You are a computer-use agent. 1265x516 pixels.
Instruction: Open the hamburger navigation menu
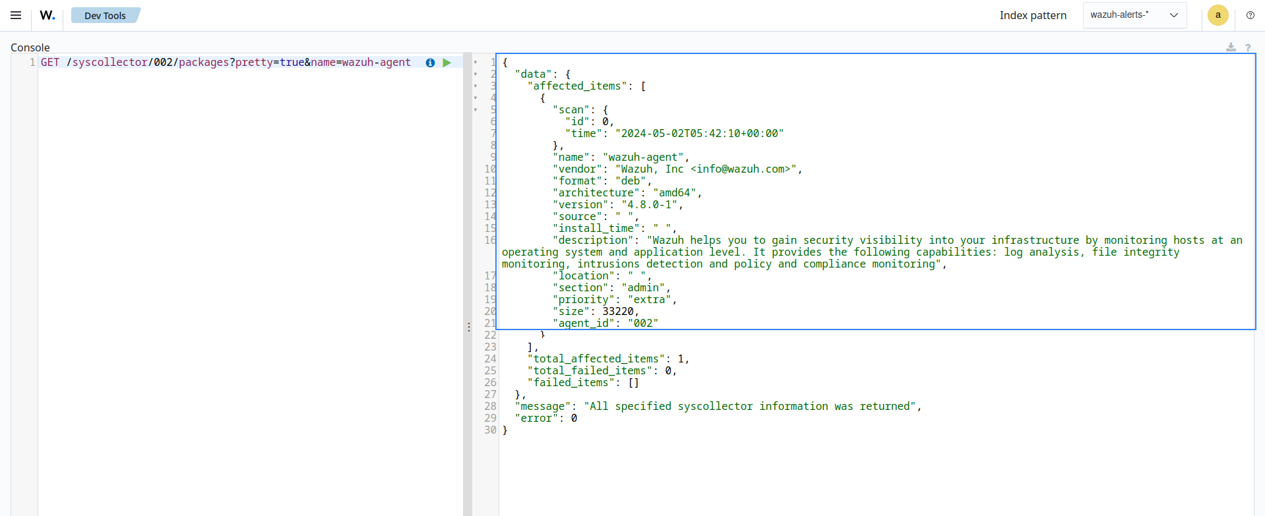pyautogui.click(x=16, y=15)
